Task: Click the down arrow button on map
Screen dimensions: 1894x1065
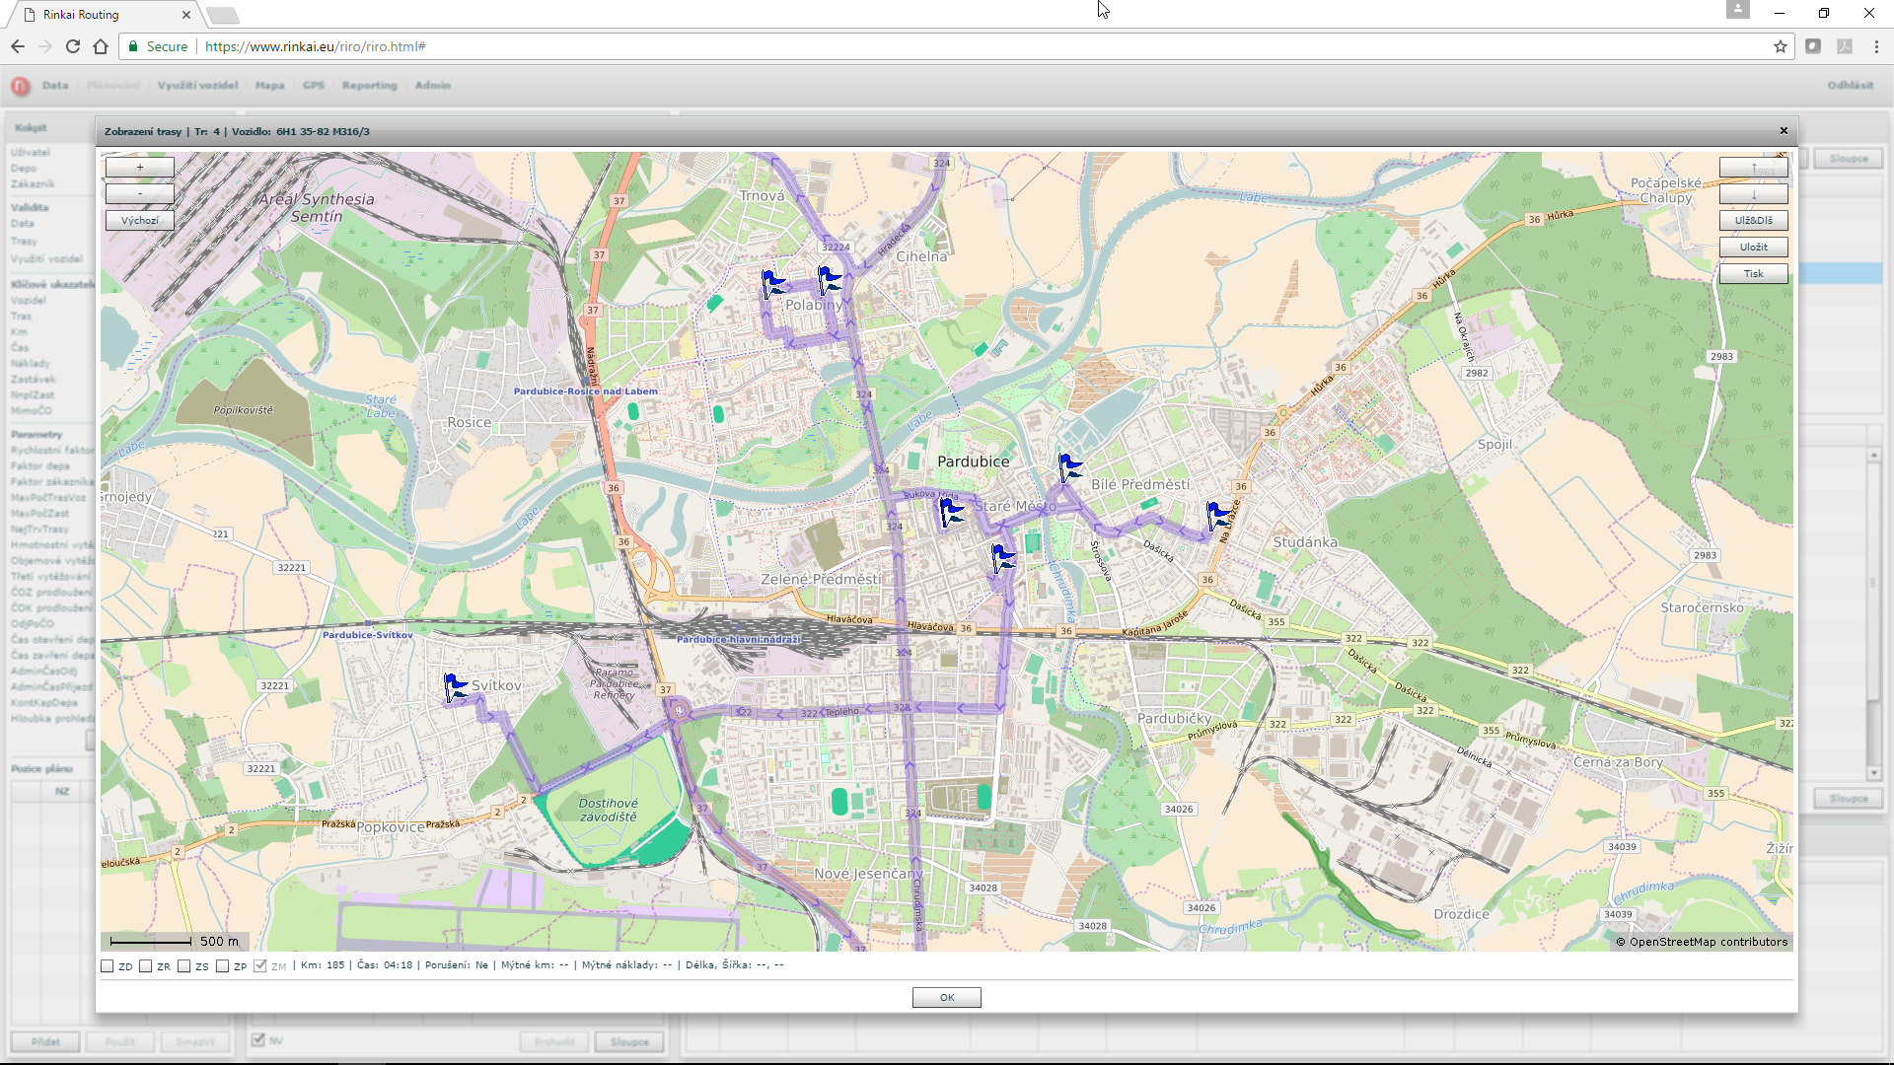Action: pyautogui.click(x=1753, y=194)
